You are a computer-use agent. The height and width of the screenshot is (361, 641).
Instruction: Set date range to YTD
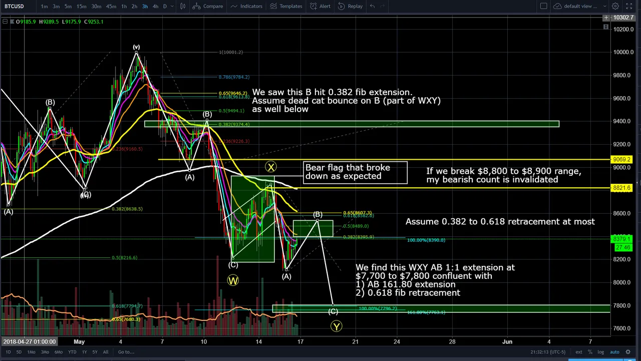point(72,352)
